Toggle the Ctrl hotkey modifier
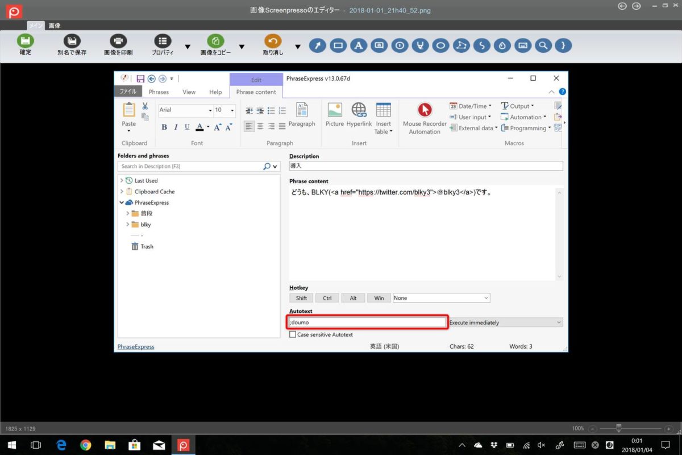 tap(327, 298)
